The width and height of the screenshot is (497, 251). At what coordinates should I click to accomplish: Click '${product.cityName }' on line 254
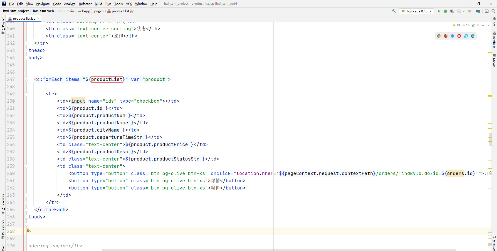pos(97,130)
